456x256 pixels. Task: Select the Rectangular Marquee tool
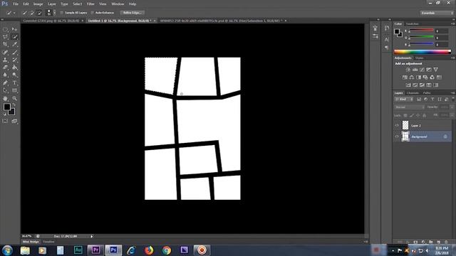5,29
